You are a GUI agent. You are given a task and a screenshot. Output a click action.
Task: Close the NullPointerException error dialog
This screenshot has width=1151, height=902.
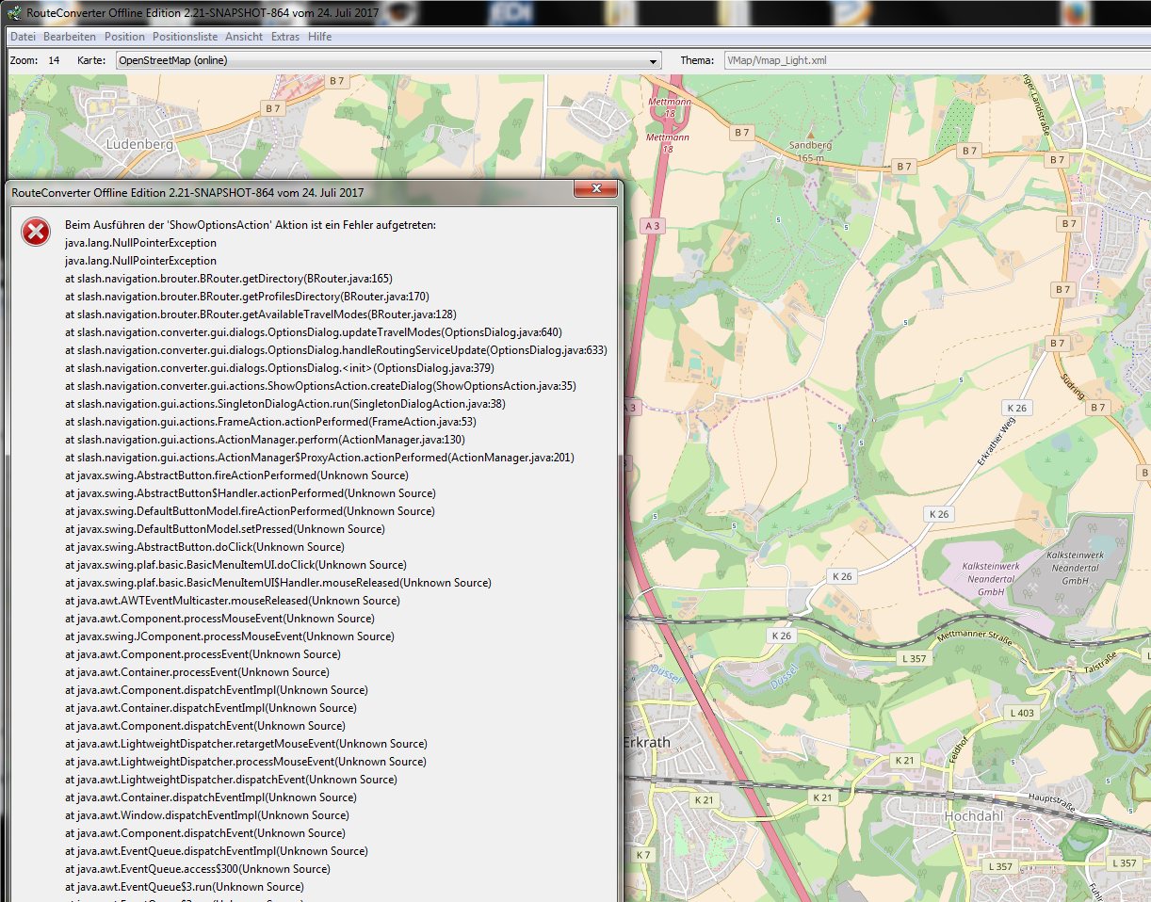point(595,190)
